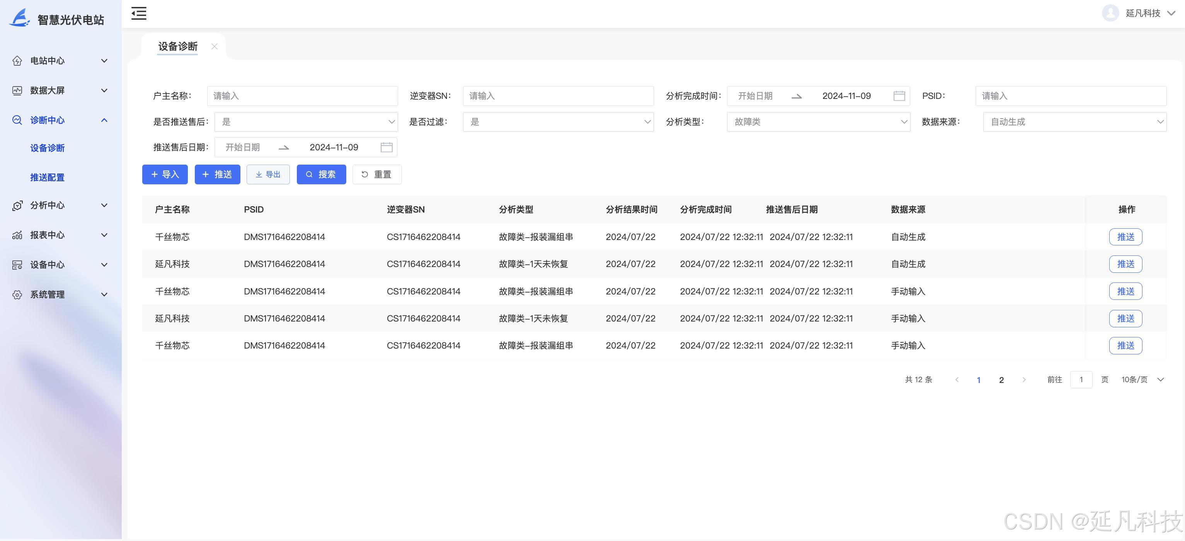Click 开始日期 in 推送售后日期 range
Screen dimensions: 1185x541
pyautogui.click(x=242, y=147)
